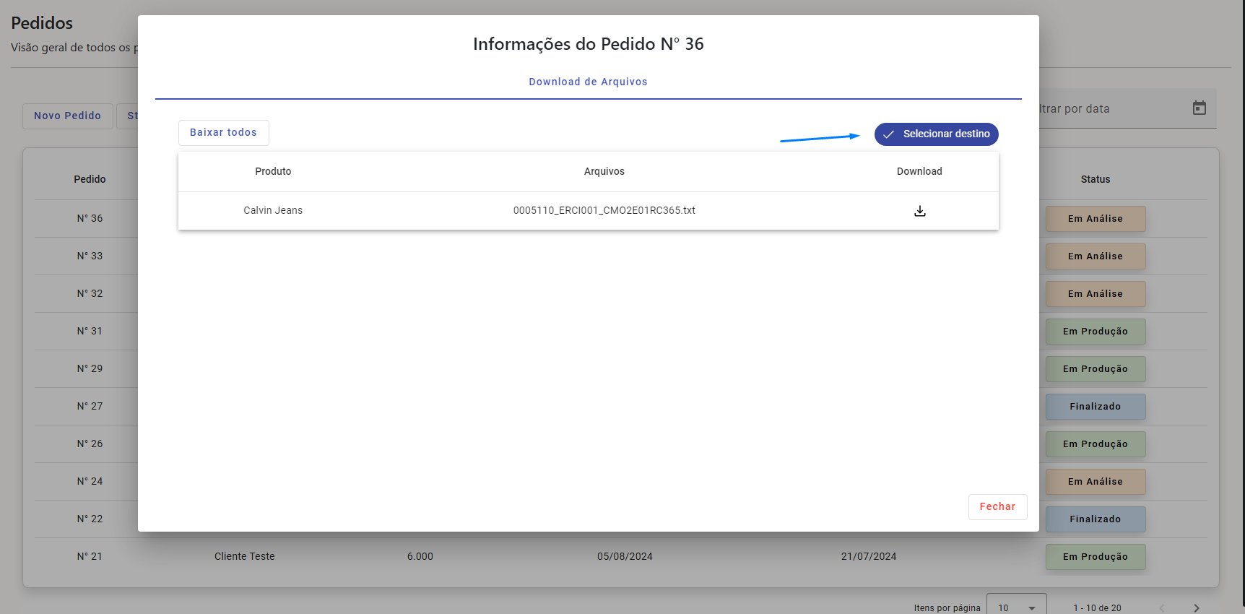Click the Produto column header
This screenshot has height=614, width=1245.
273,172
